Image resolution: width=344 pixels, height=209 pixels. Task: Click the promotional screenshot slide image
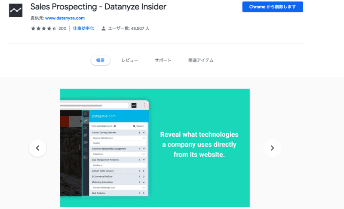pos(155,148)
